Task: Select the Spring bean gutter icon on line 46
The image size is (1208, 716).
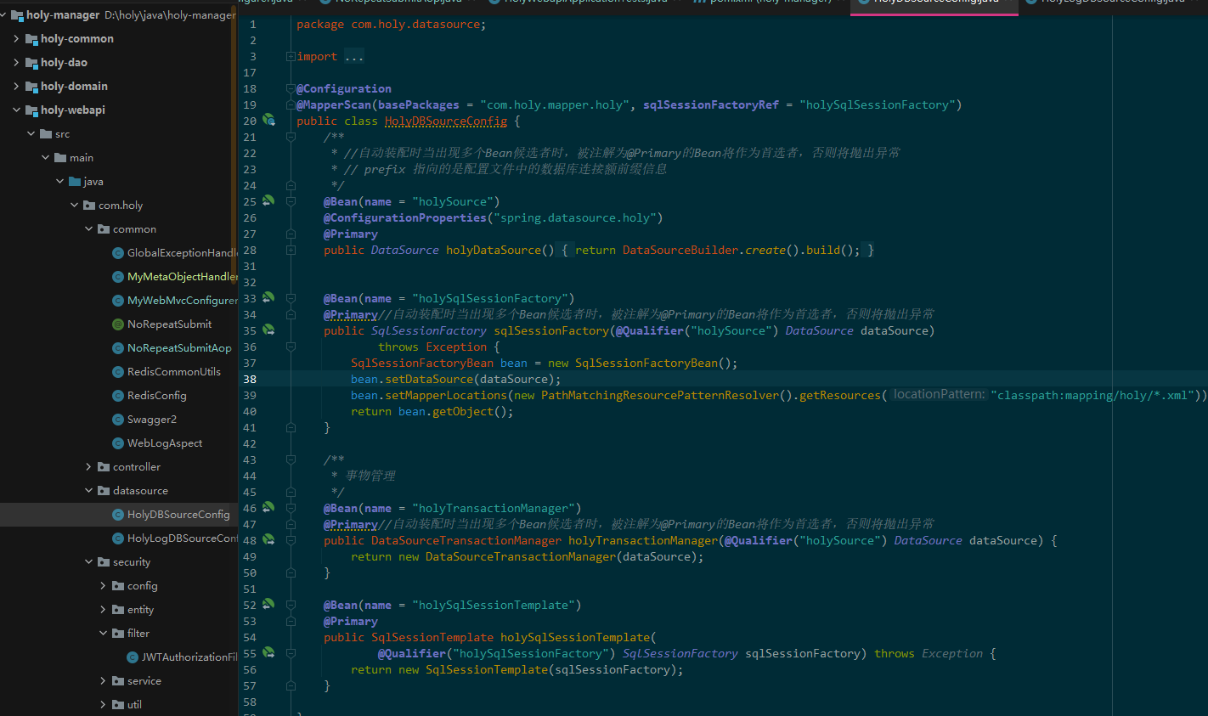Action: click(269, 508)
